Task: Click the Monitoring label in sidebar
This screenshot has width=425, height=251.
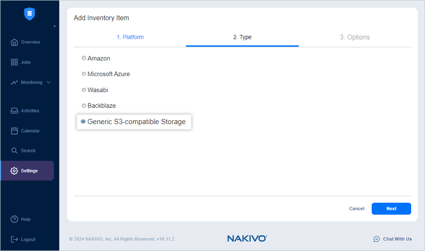Action: tap(32, 82)
